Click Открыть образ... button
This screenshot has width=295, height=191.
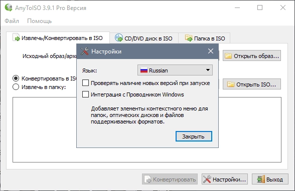click(252, 55)
